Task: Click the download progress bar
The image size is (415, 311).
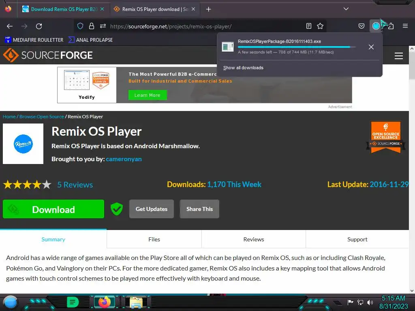Action: [297, 47]
